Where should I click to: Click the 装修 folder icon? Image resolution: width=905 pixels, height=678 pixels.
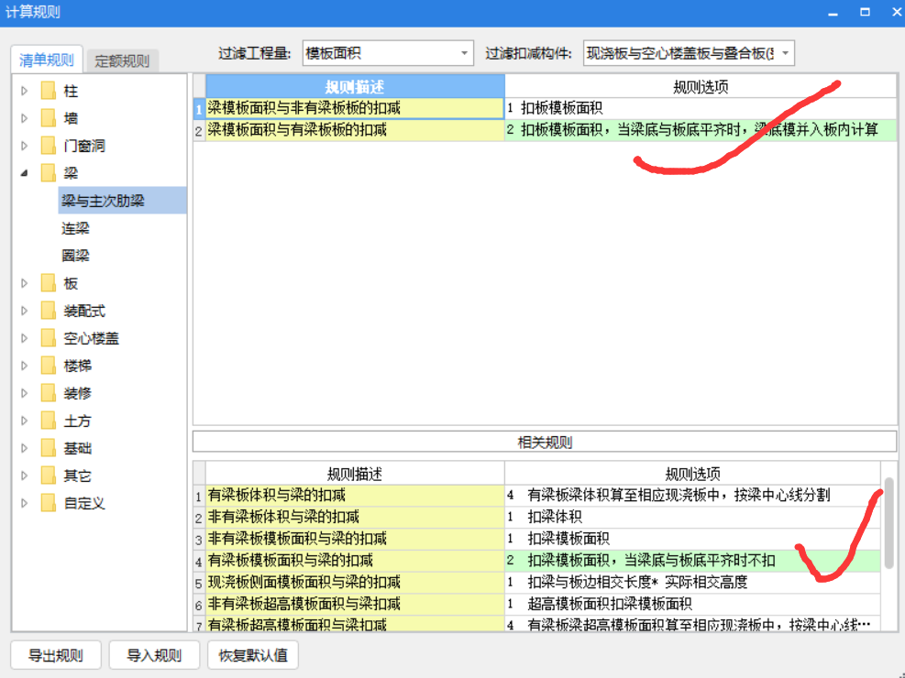click(x=49, y=393)
